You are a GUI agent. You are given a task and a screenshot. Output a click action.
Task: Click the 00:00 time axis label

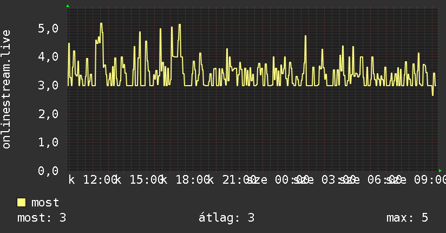click(x=292, y=180)
